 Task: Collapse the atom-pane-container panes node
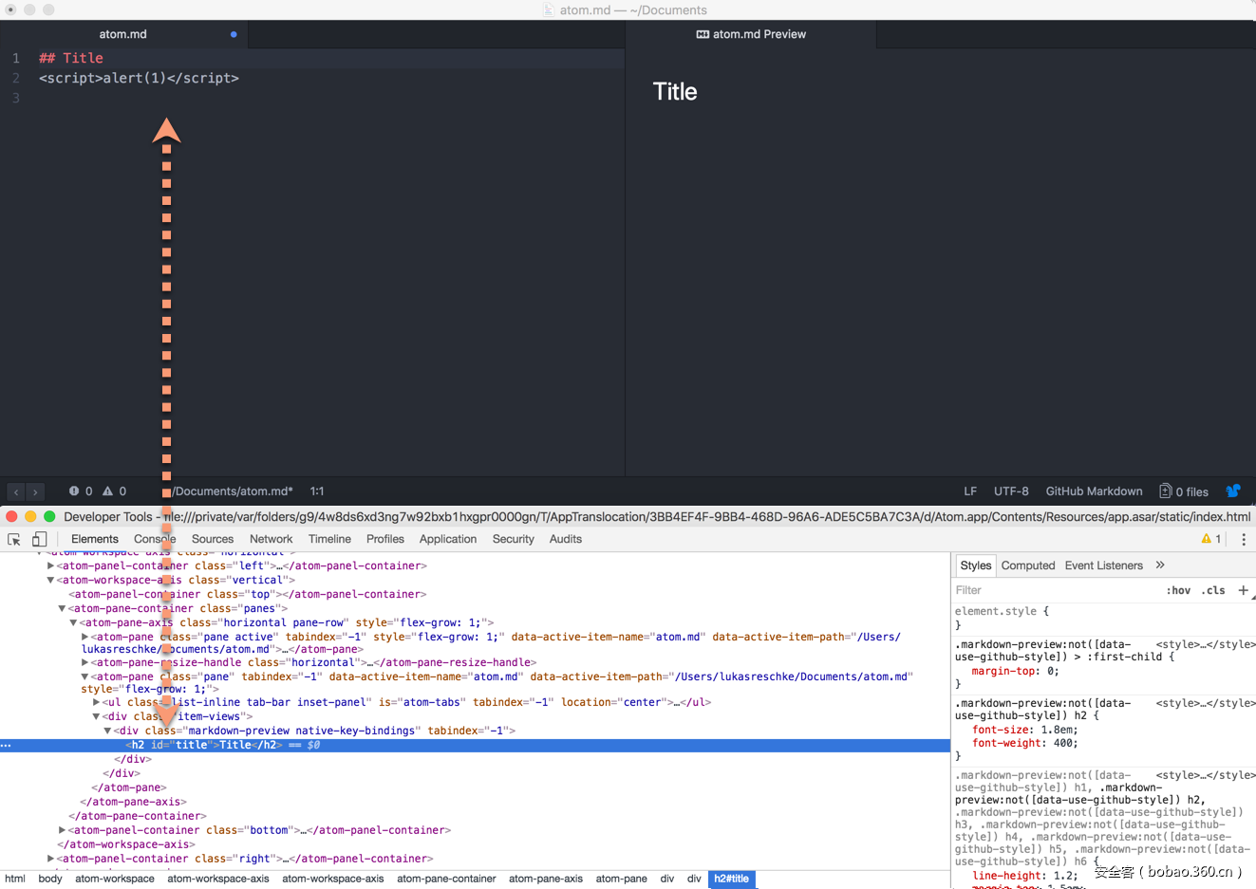pos(62,608)
